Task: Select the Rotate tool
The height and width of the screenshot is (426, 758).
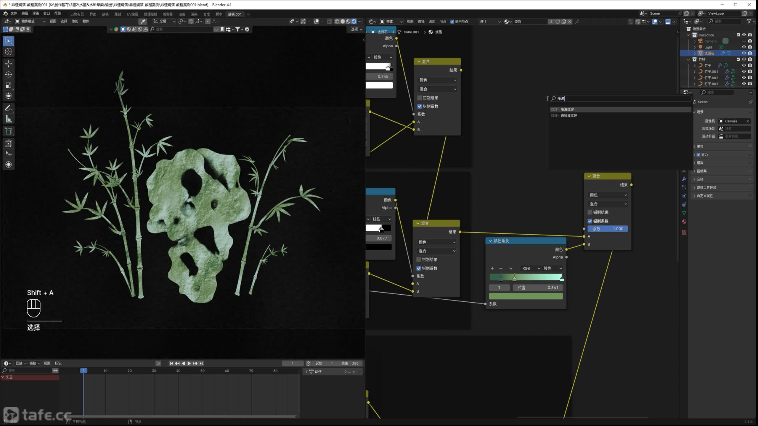Action: (8, 74)
